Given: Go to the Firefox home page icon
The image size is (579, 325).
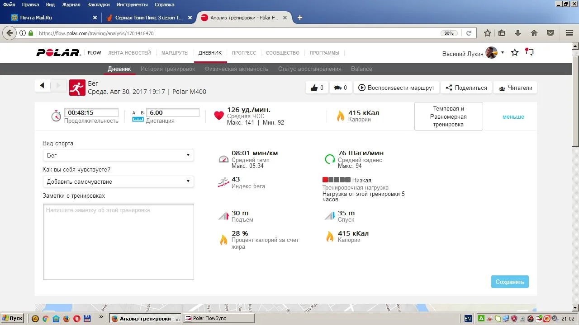Looking at the screenshot, I should [x=534, y=33].
